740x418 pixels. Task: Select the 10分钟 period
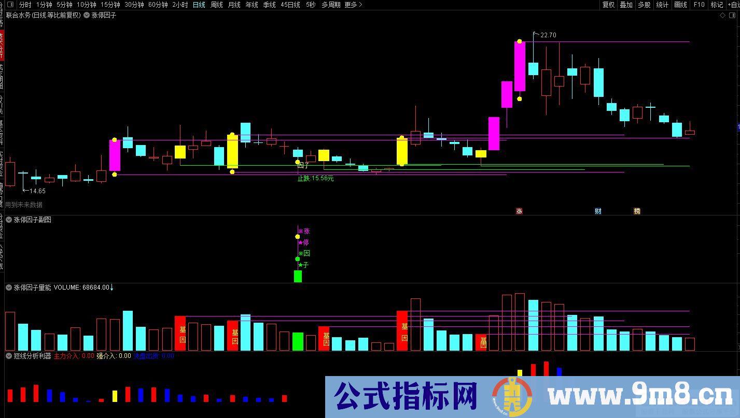pyautogui.click(x=86, y=5)
